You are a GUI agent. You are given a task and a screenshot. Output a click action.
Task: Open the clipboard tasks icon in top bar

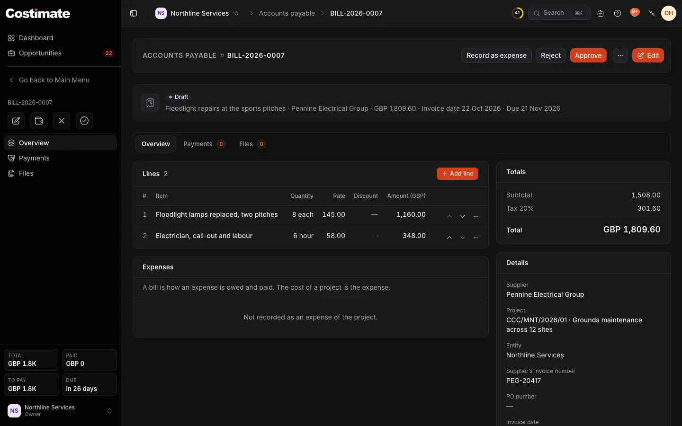click(601, 13)
